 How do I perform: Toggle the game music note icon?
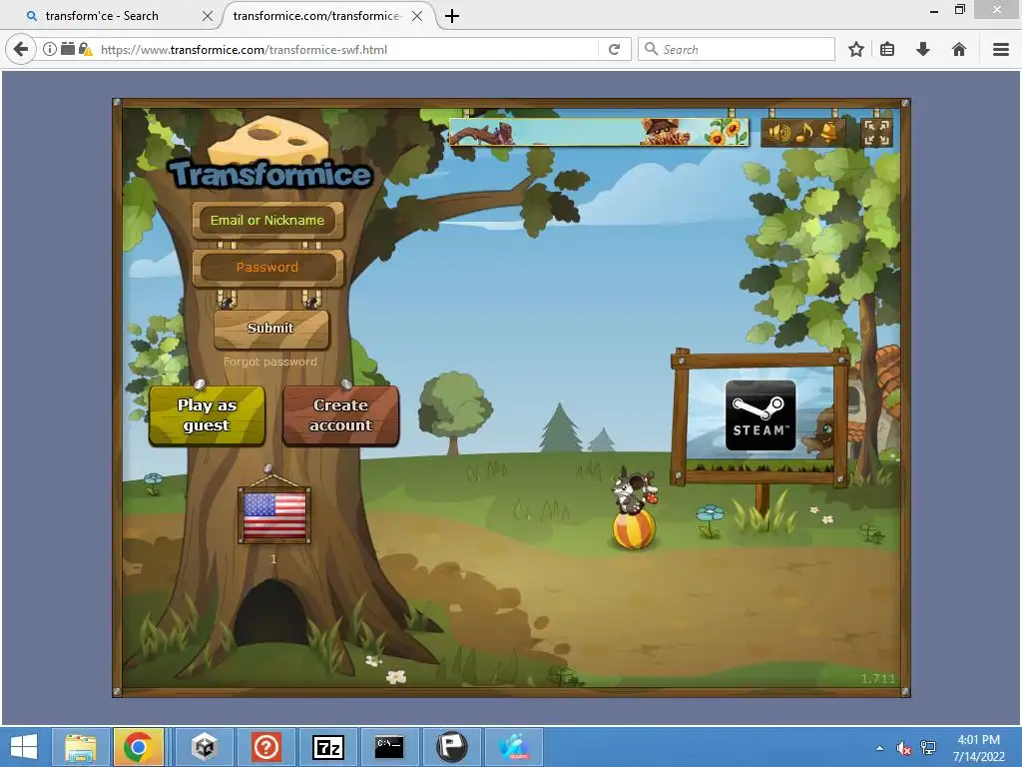click(x=805, y=133)
